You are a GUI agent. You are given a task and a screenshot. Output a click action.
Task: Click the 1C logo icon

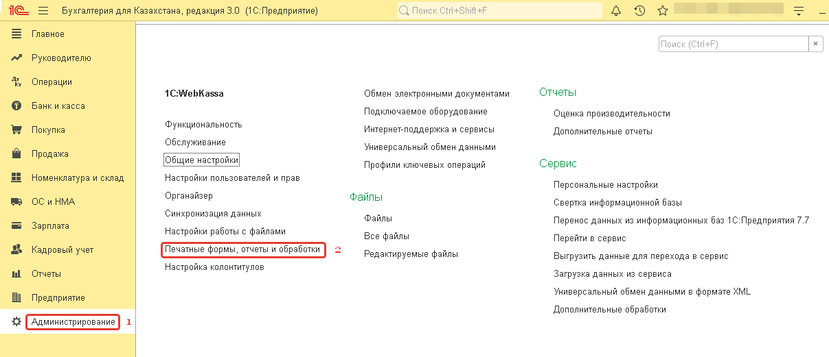(18, 11)
